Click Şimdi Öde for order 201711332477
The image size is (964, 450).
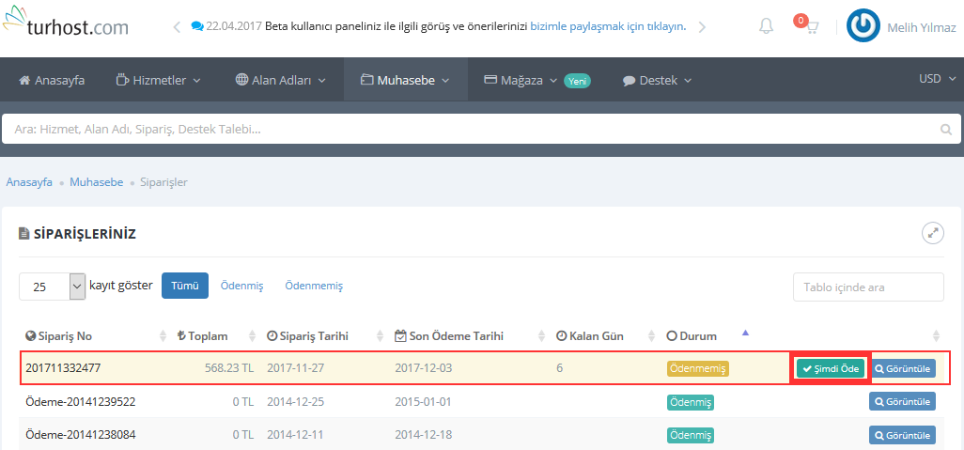coord(831,368)
